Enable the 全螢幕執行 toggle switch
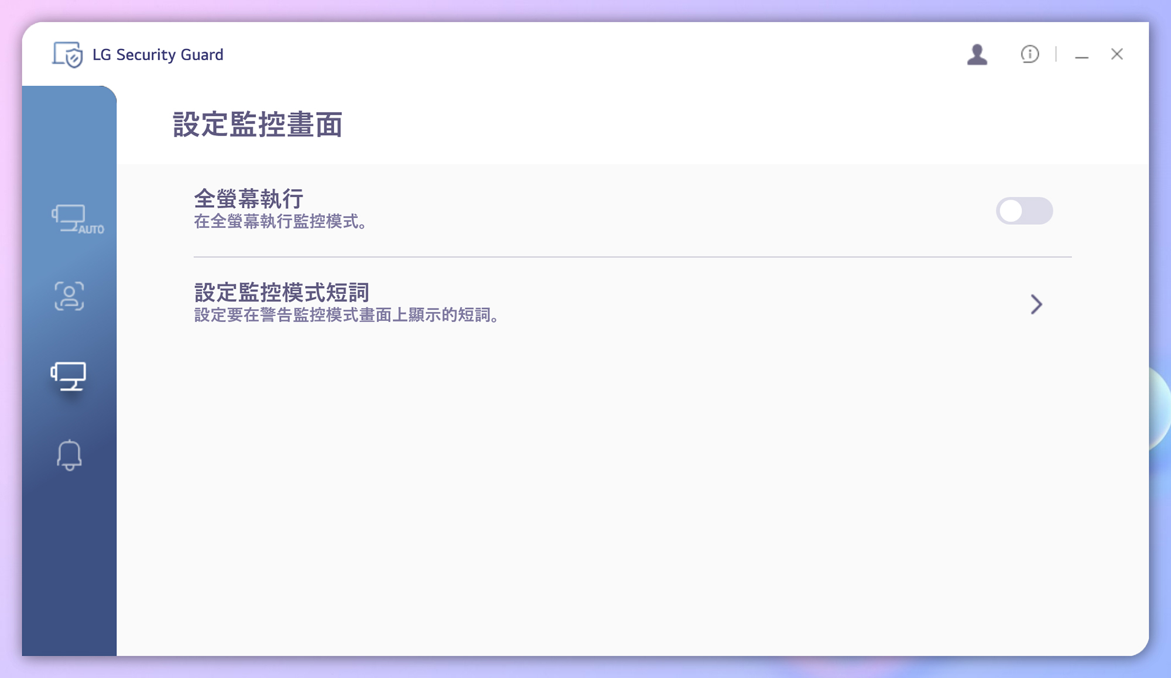Viewport: 1171px width, 678px height. pos(1024,211)
